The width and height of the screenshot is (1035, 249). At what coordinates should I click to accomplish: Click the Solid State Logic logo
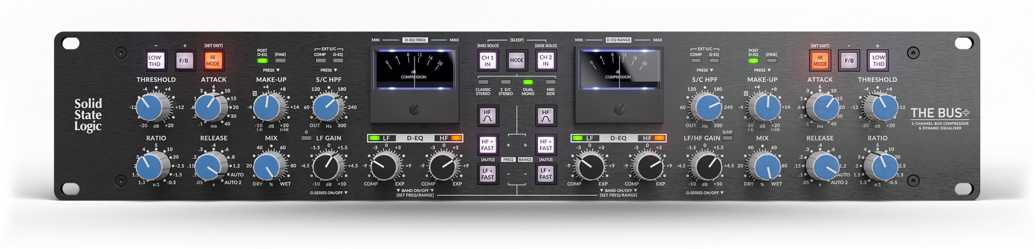click(88, 115)
